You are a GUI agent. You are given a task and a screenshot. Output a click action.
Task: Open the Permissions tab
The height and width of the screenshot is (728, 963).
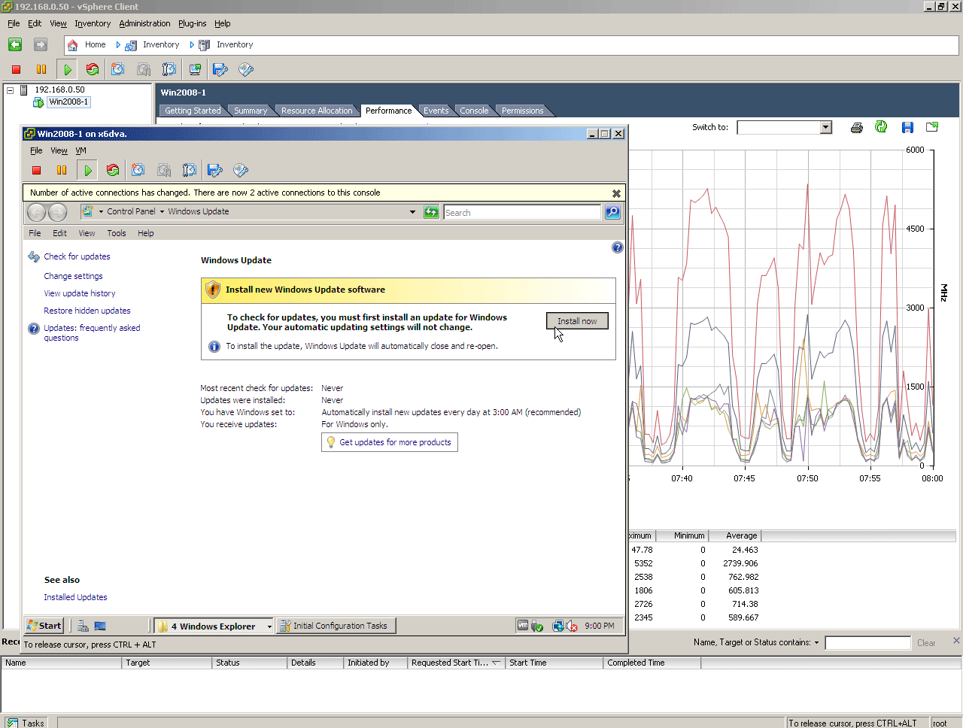522,111
